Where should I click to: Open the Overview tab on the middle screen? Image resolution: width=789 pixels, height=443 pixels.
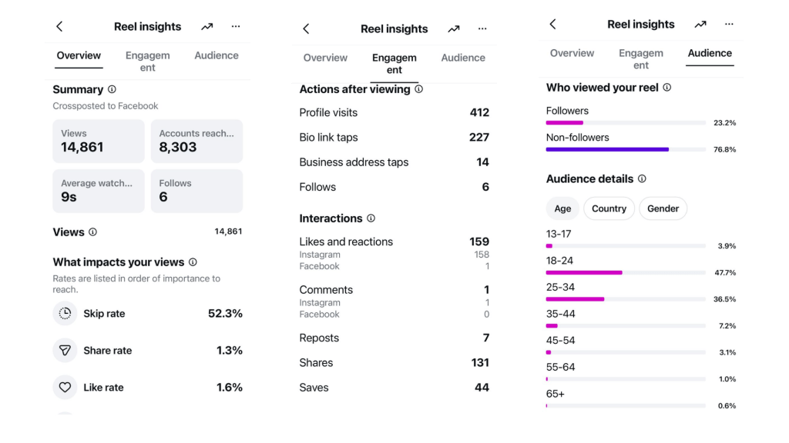[325, 58]
